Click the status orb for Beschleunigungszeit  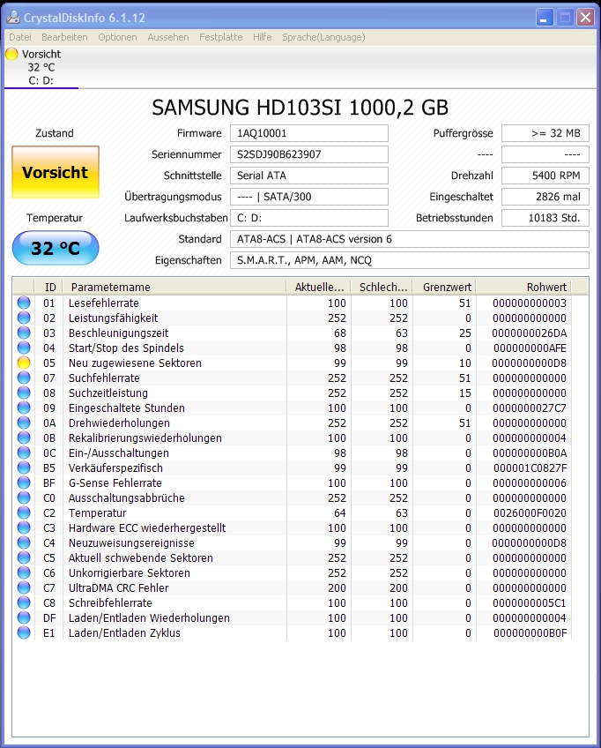point(24,333)
